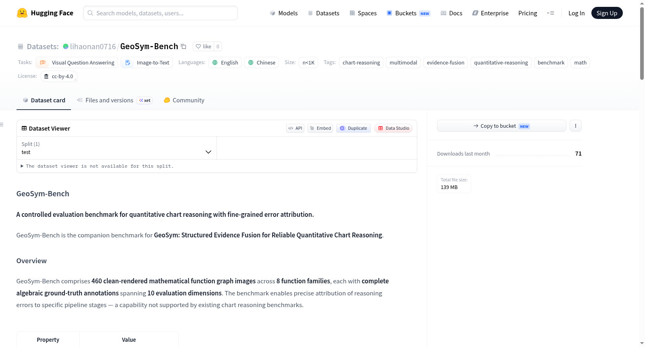Select the chart-reasoning tag
645x347 pixels.
click(x=361, y=62)
